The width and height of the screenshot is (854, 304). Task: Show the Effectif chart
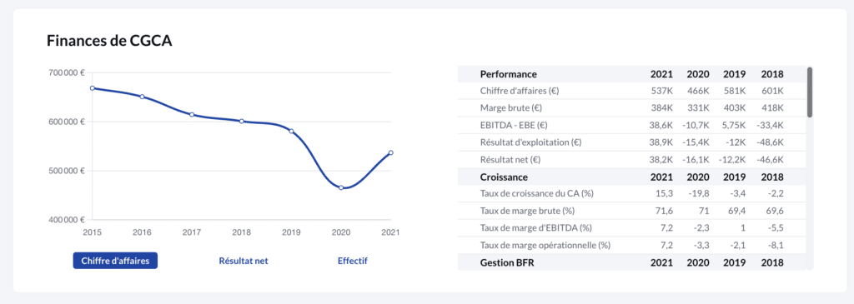point(353,261)
